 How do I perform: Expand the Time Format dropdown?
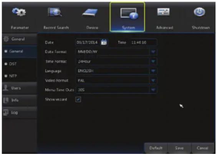pos(153,61)
